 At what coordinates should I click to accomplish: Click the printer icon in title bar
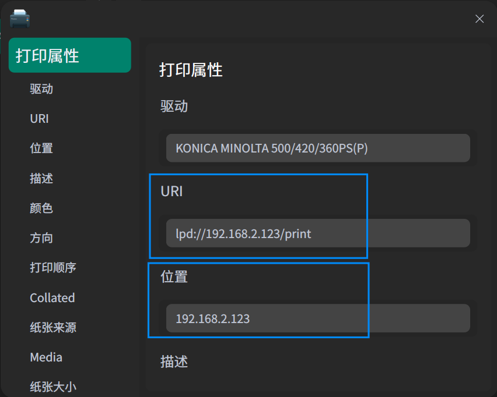20,19
